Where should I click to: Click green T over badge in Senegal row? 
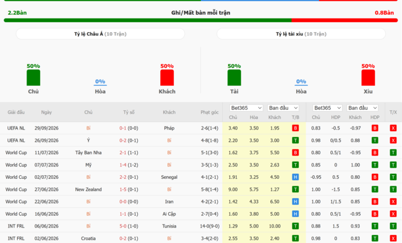(x=393, y=177)
